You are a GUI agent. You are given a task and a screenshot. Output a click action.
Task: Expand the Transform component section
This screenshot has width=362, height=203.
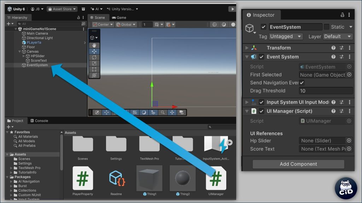pos(247,48)
